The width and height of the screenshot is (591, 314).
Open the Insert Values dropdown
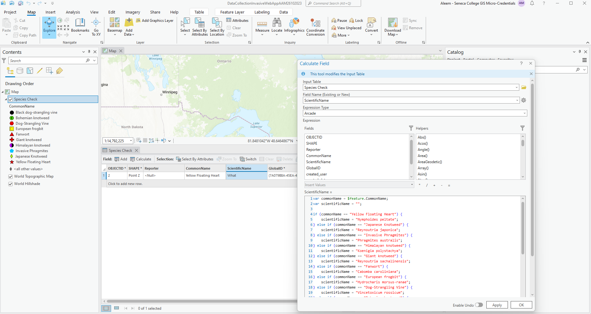click(x=412, y=185)
